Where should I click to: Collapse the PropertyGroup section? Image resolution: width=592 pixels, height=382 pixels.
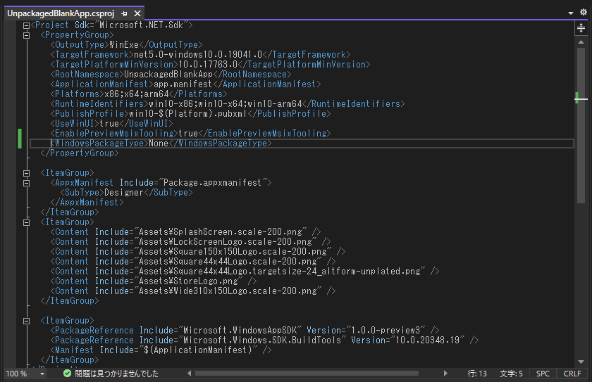27,35
